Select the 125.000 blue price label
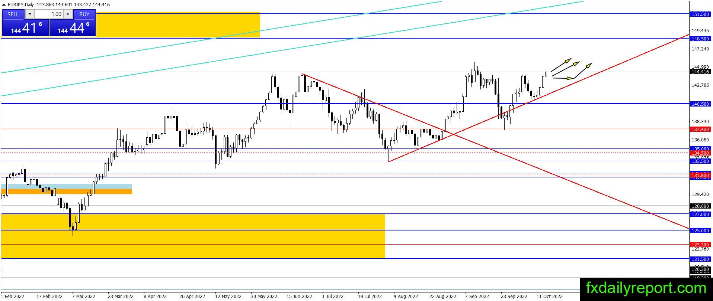This screenshot has height=301, width=713. [x=700, y=231]
